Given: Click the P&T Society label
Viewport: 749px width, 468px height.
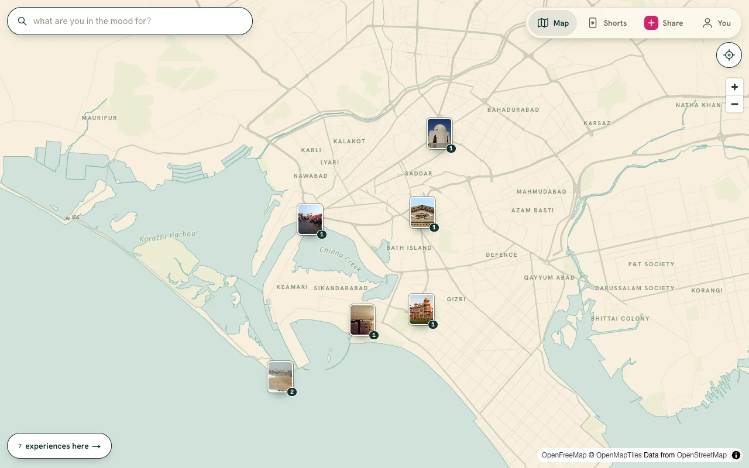Looking at the screenshot, I should tap(651, 264).
